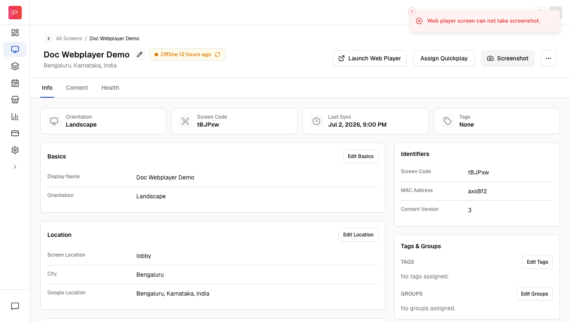570x322 pixels.
Task: Click the Google Location value text
Action: pyautogui.click(x=173, y=293)
